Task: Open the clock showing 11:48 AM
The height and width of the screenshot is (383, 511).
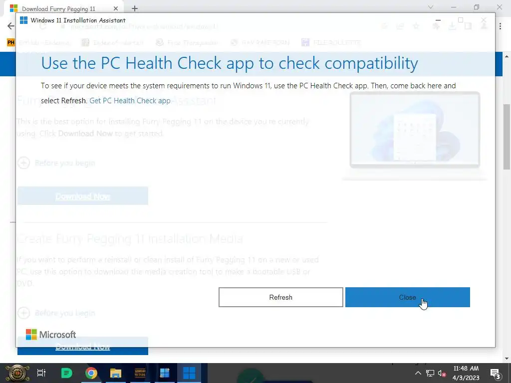Action: (x=466, y=373)
